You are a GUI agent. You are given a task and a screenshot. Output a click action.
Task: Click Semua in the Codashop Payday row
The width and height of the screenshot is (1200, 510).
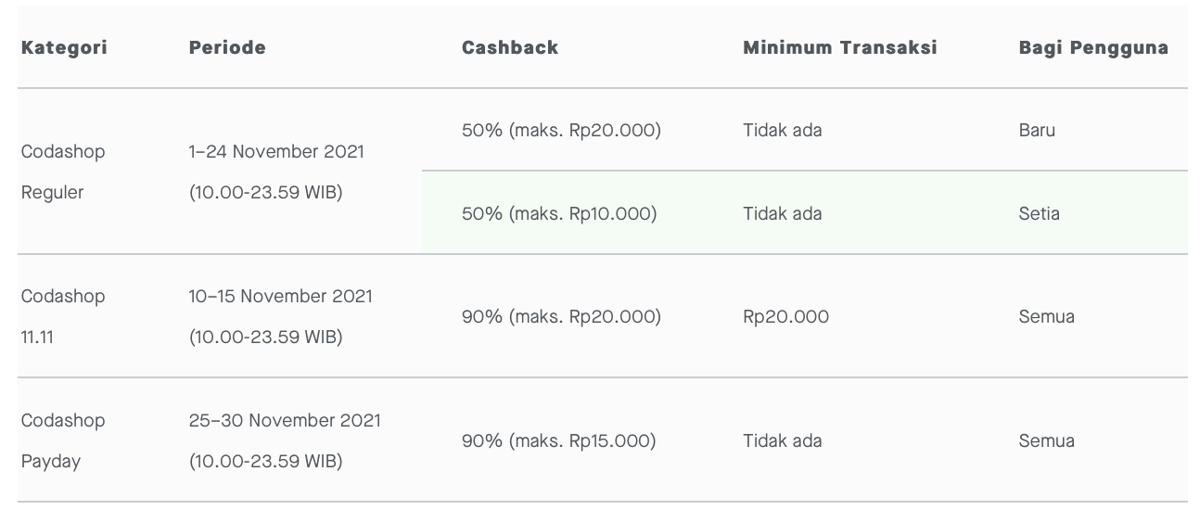pos(1046,440)
